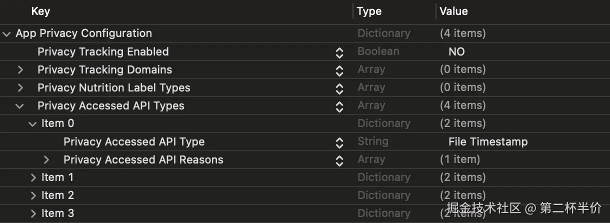Expand the Privacy Nutrition Label Types array
The width and height of the screenshot is (610, 223).
[x=20, y=88]
